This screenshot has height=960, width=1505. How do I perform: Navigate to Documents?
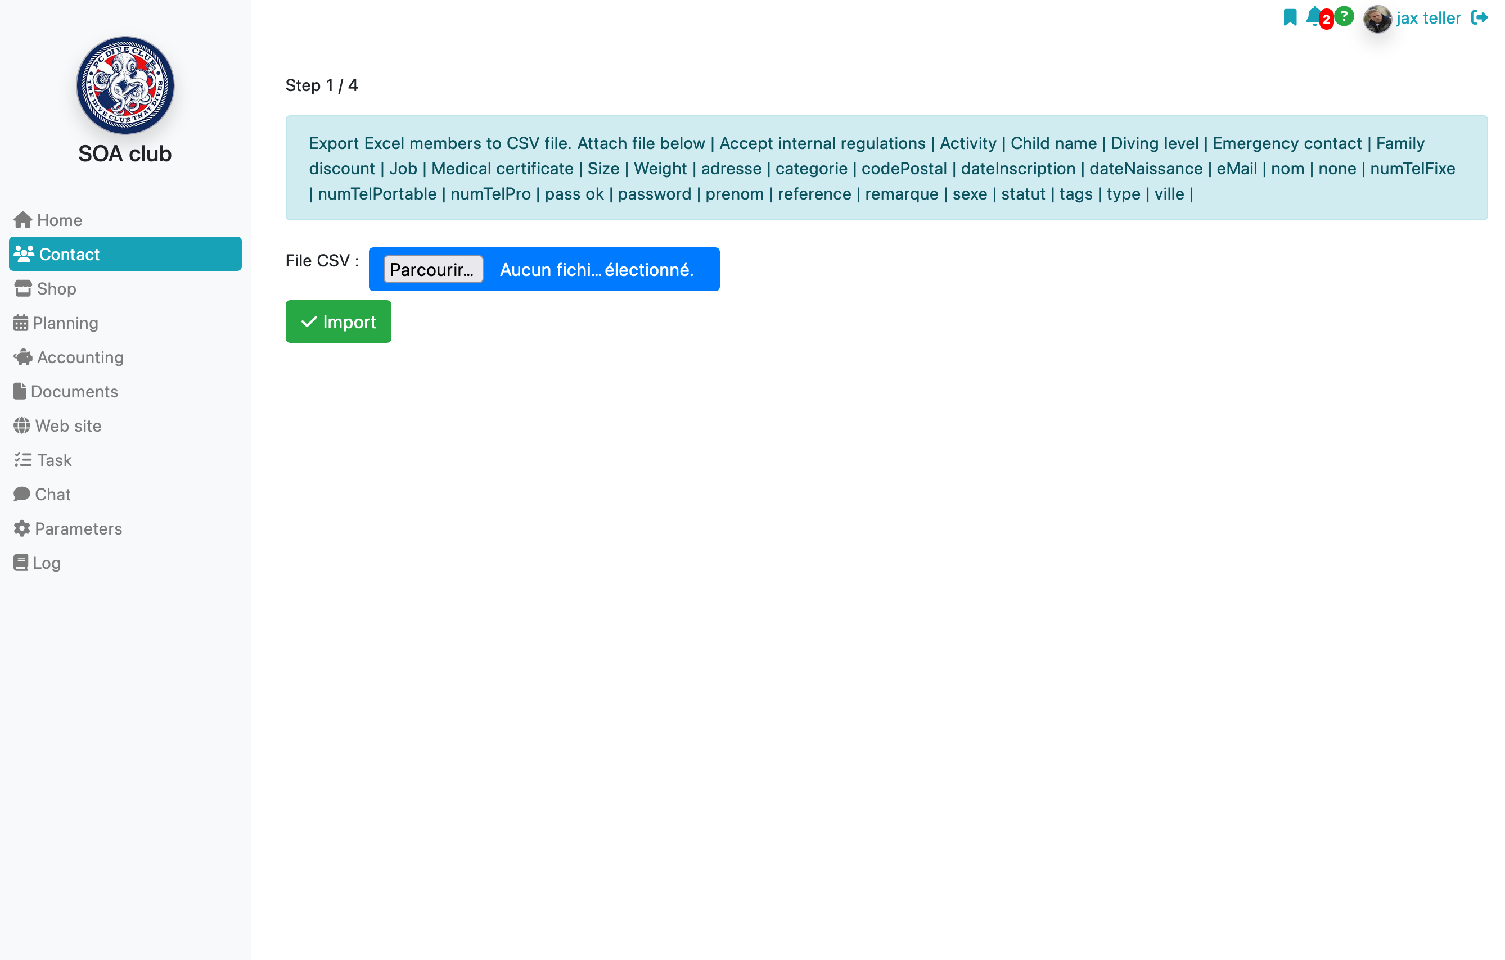125,391
